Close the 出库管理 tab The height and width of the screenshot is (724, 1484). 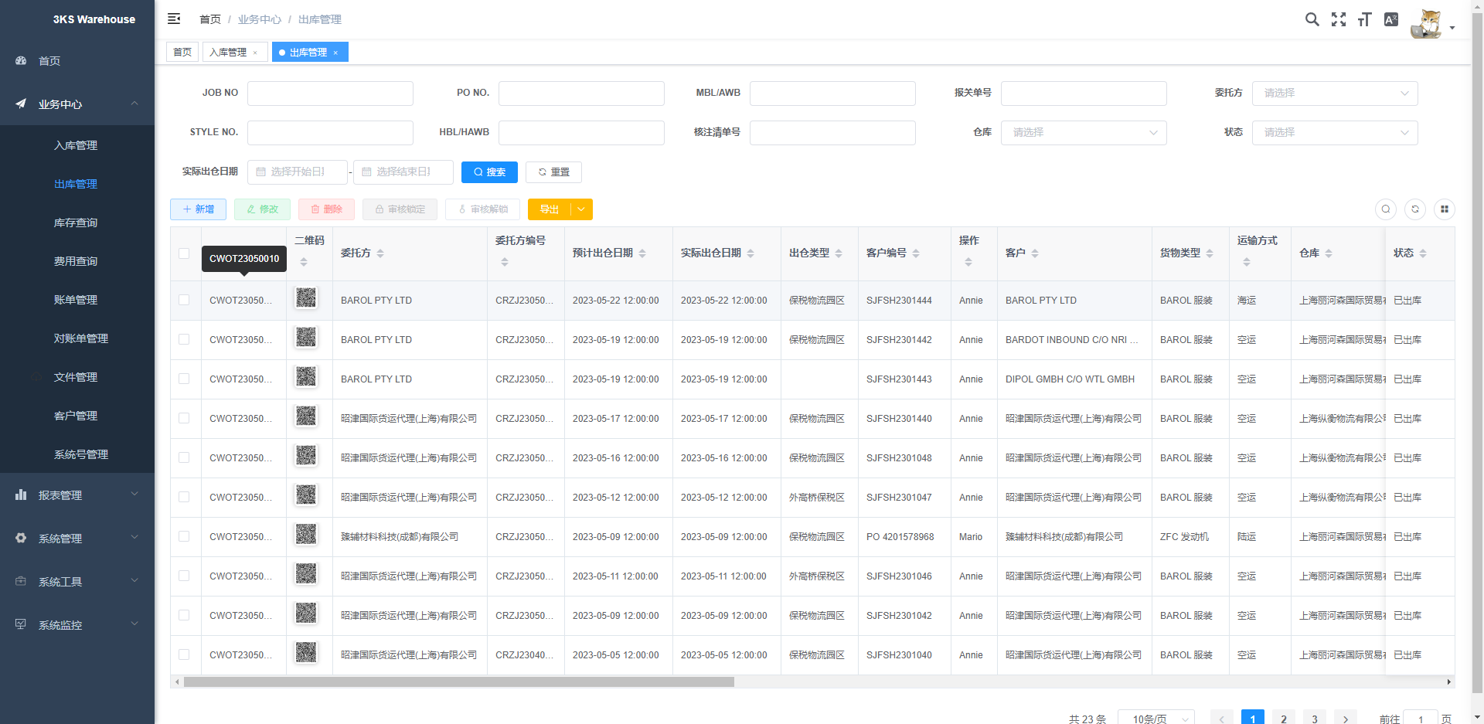click(x=335, y=53)
